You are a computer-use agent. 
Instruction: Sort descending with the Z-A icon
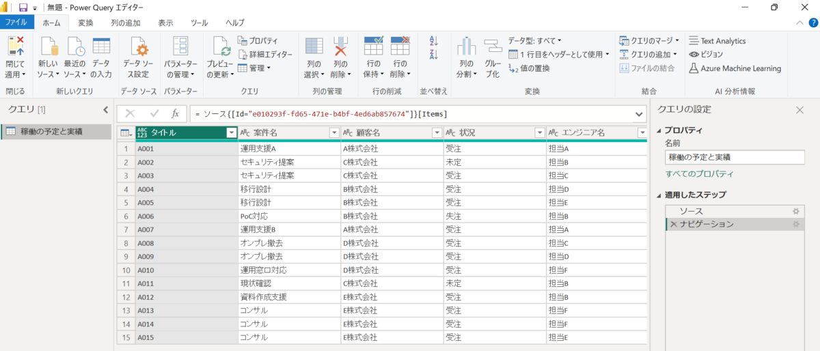[433, 55]
